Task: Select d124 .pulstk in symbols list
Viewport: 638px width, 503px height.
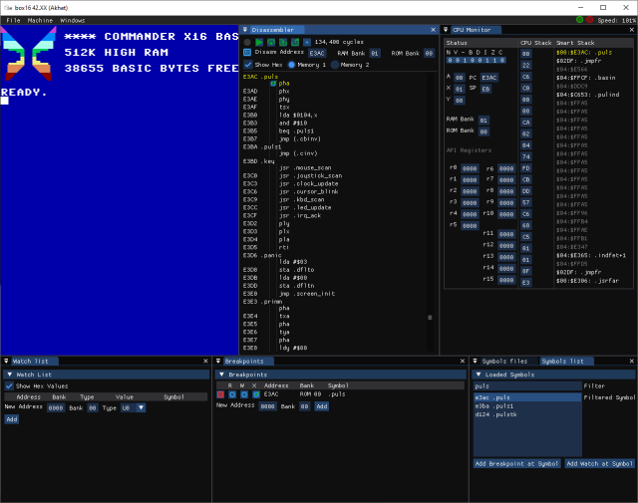Action: pos(527,414)
